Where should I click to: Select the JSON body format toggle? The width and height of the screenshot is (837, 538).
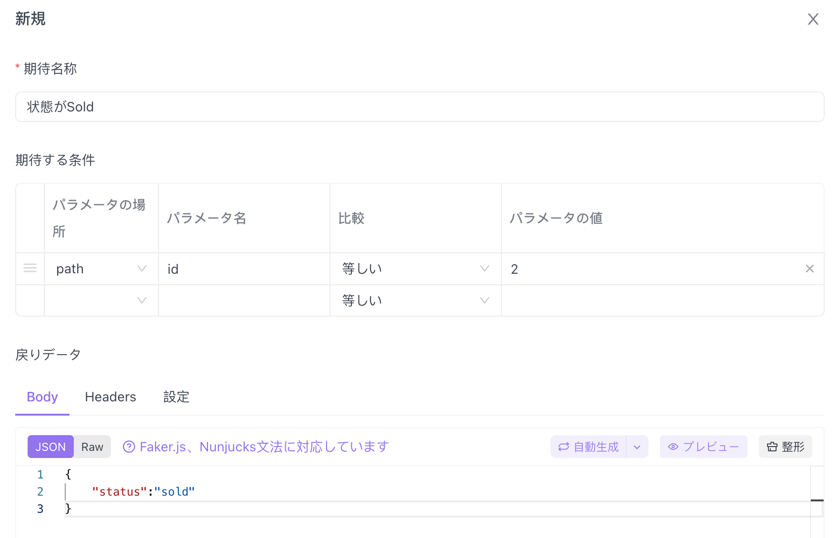(x=50, y=447)
